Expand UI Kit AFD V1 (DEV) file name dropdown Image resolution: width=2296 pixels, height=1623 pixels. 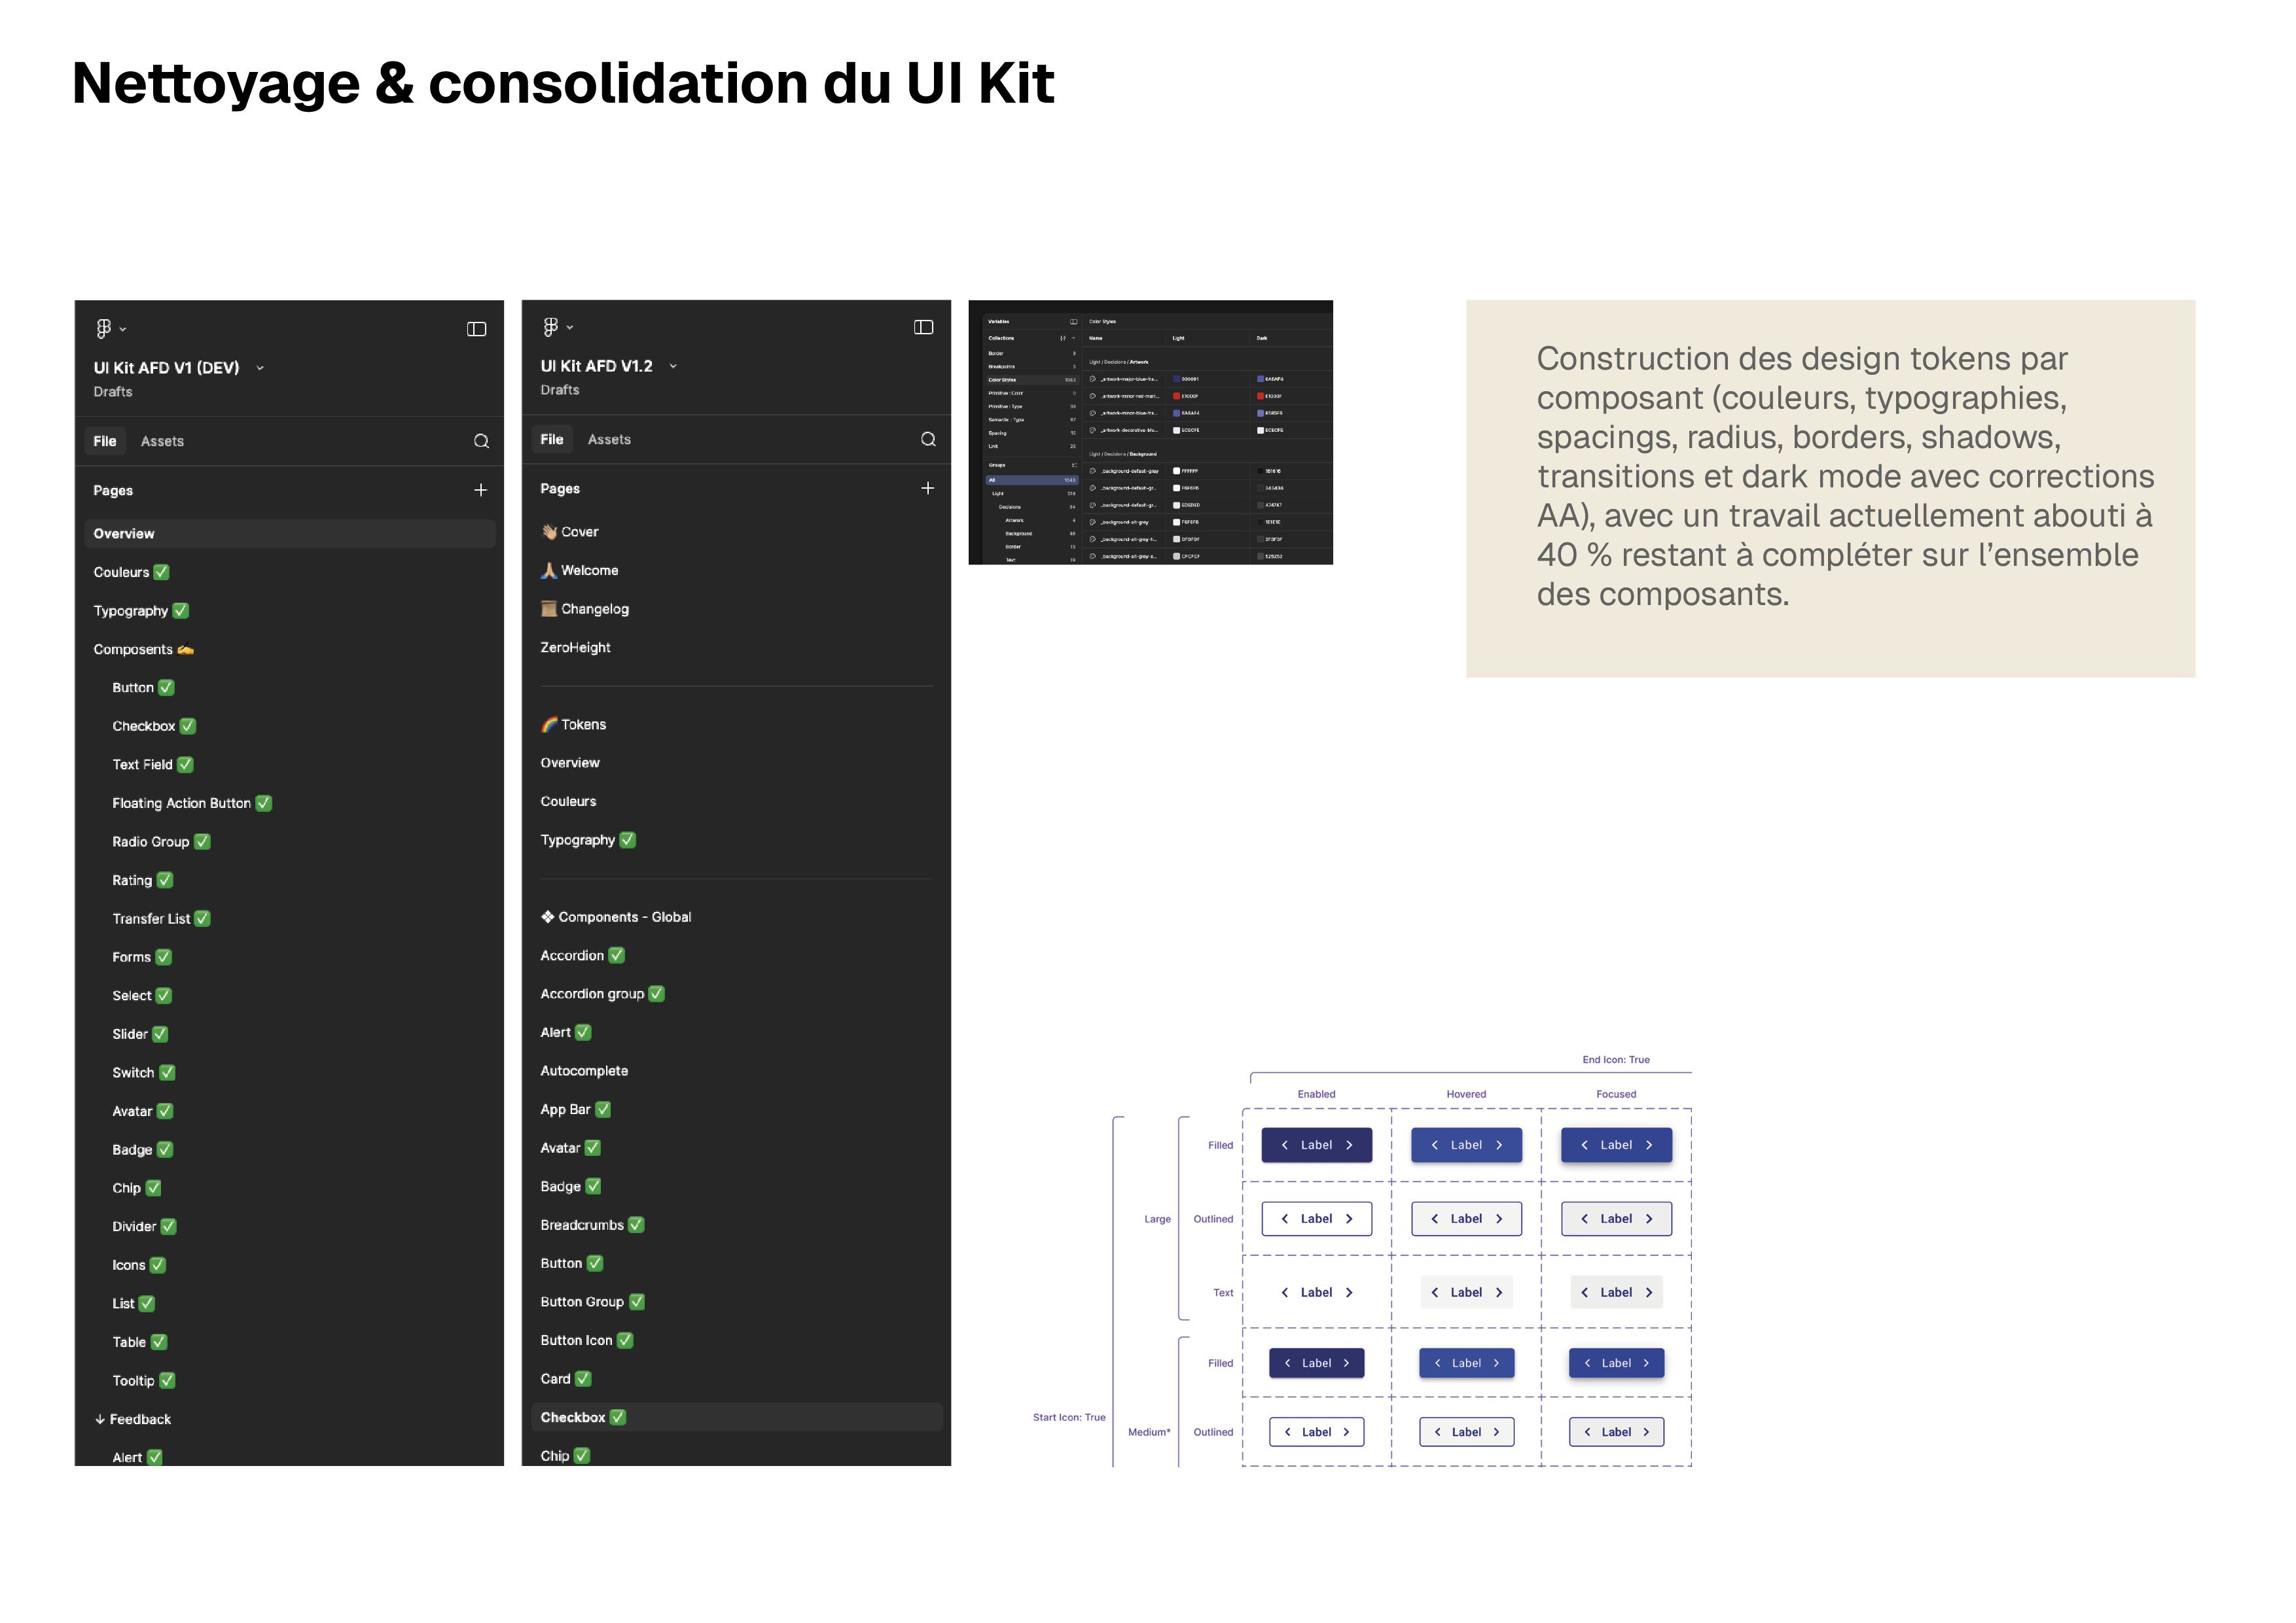coord(260,368)
